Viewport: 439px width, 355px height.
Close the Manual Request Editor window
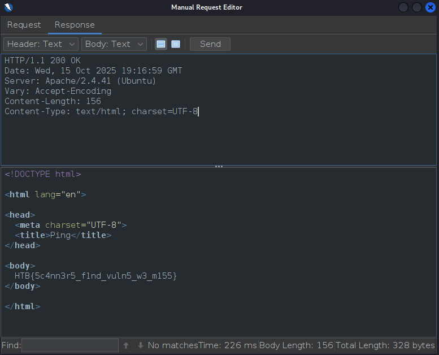point(431,7)
